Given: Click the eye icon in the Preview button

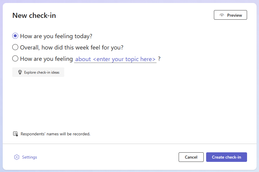Looking at the screenshot, I should coord(222,15).
